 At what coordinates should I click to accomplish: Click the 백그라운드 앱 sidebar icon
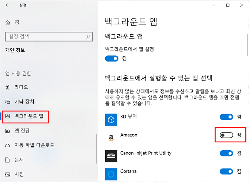[x=7, y=116]
